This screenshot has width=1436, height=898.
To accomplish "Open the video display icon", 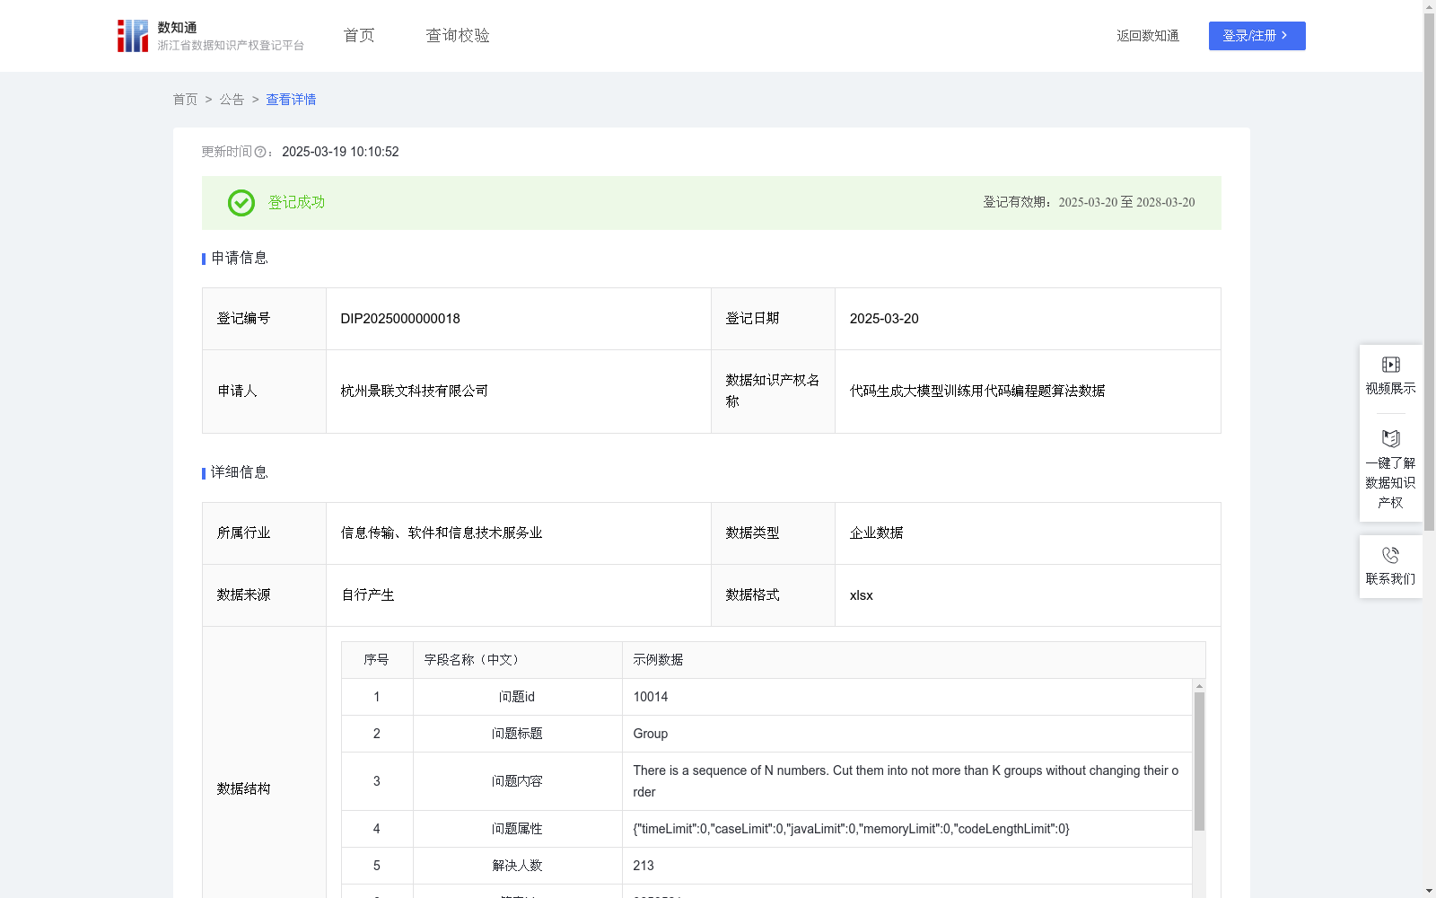I will pos(1390,365).
